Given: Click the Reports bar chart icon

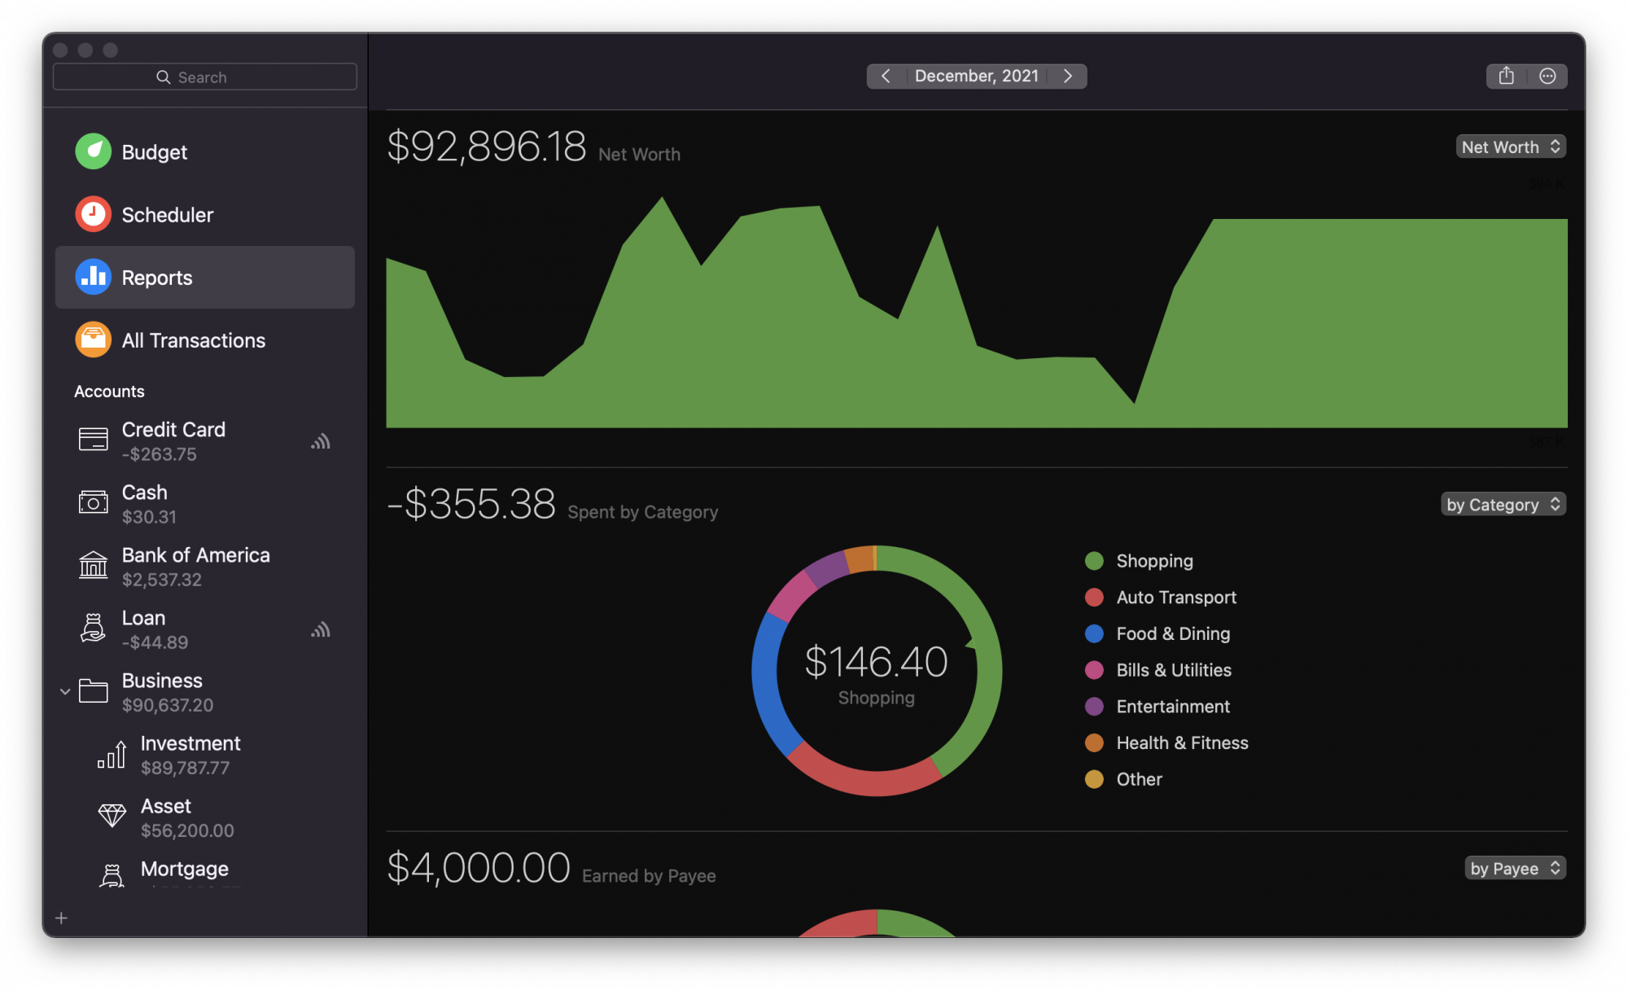Looking at the screenshot, I should tap(93, 277).
